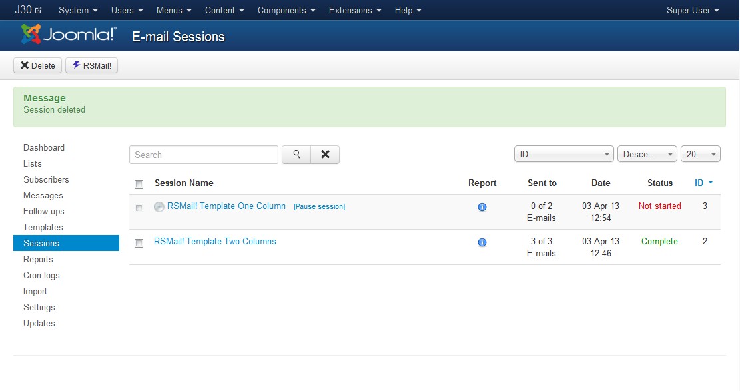The width and height of the screenshot is (740, 391).
Task: Go to Updates in the sidebar
Action: [39, 324]
